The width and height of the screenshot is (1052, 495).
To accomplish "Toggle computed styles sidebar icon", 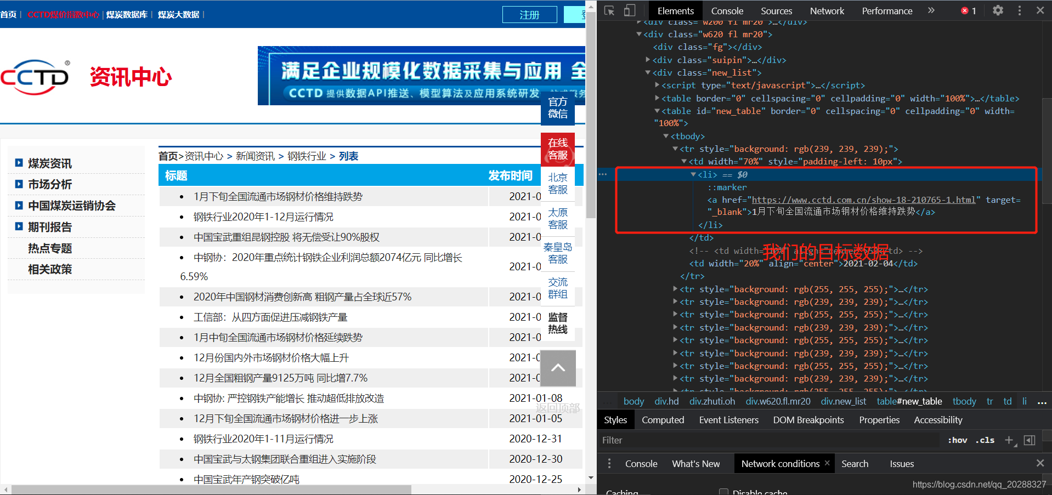I will 1030,440.
